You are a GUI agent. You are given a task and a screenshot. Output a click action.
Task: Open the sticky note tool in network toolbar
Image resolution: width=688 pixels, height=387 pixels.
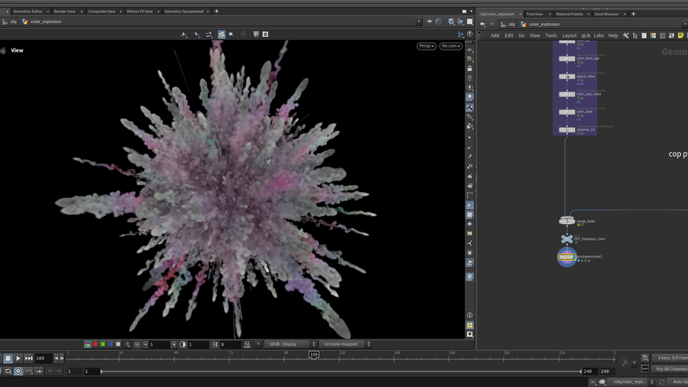[x=680, y=35]
